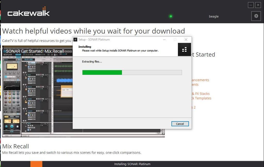Click the green connection status indicator
Viewport: 264px width, 167px height.
click(170, 16)
